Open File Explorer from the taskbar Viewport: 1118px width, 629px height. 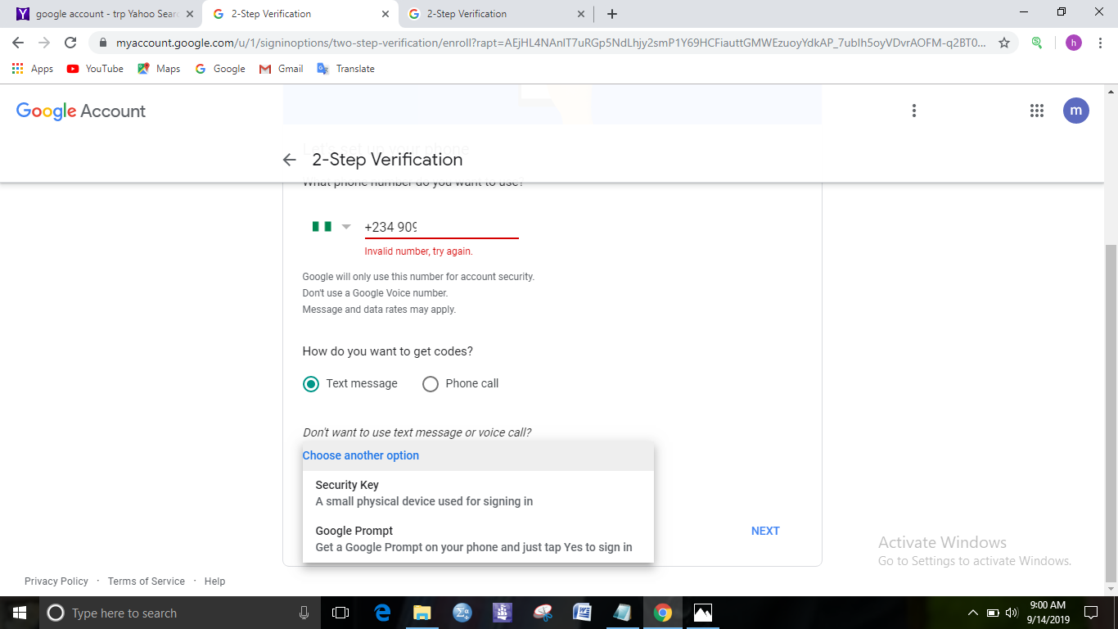(422, 613)
